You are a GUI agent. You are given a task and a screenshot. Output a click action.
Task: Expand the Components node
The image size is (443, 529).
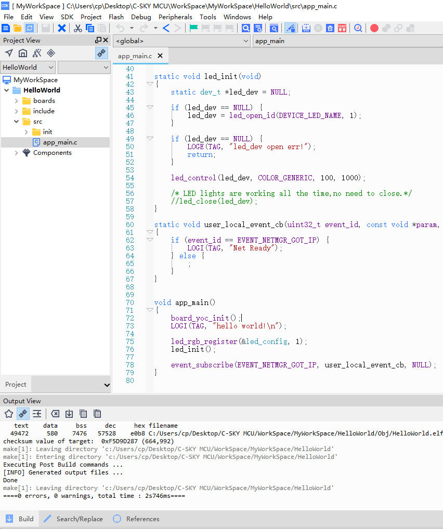pyautogui.click(x=16, y=153)
